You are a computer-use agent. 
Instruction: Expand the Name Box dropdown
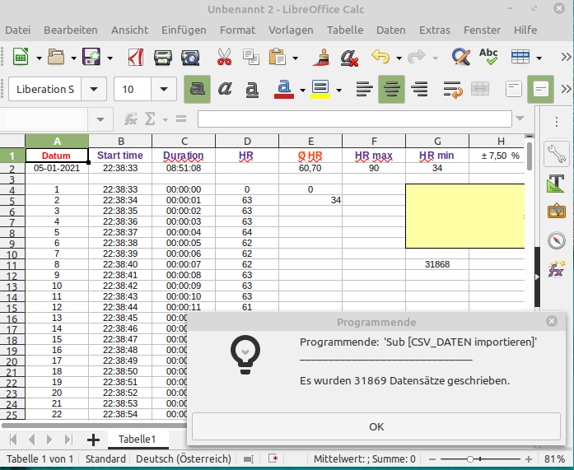pos(100,119)
